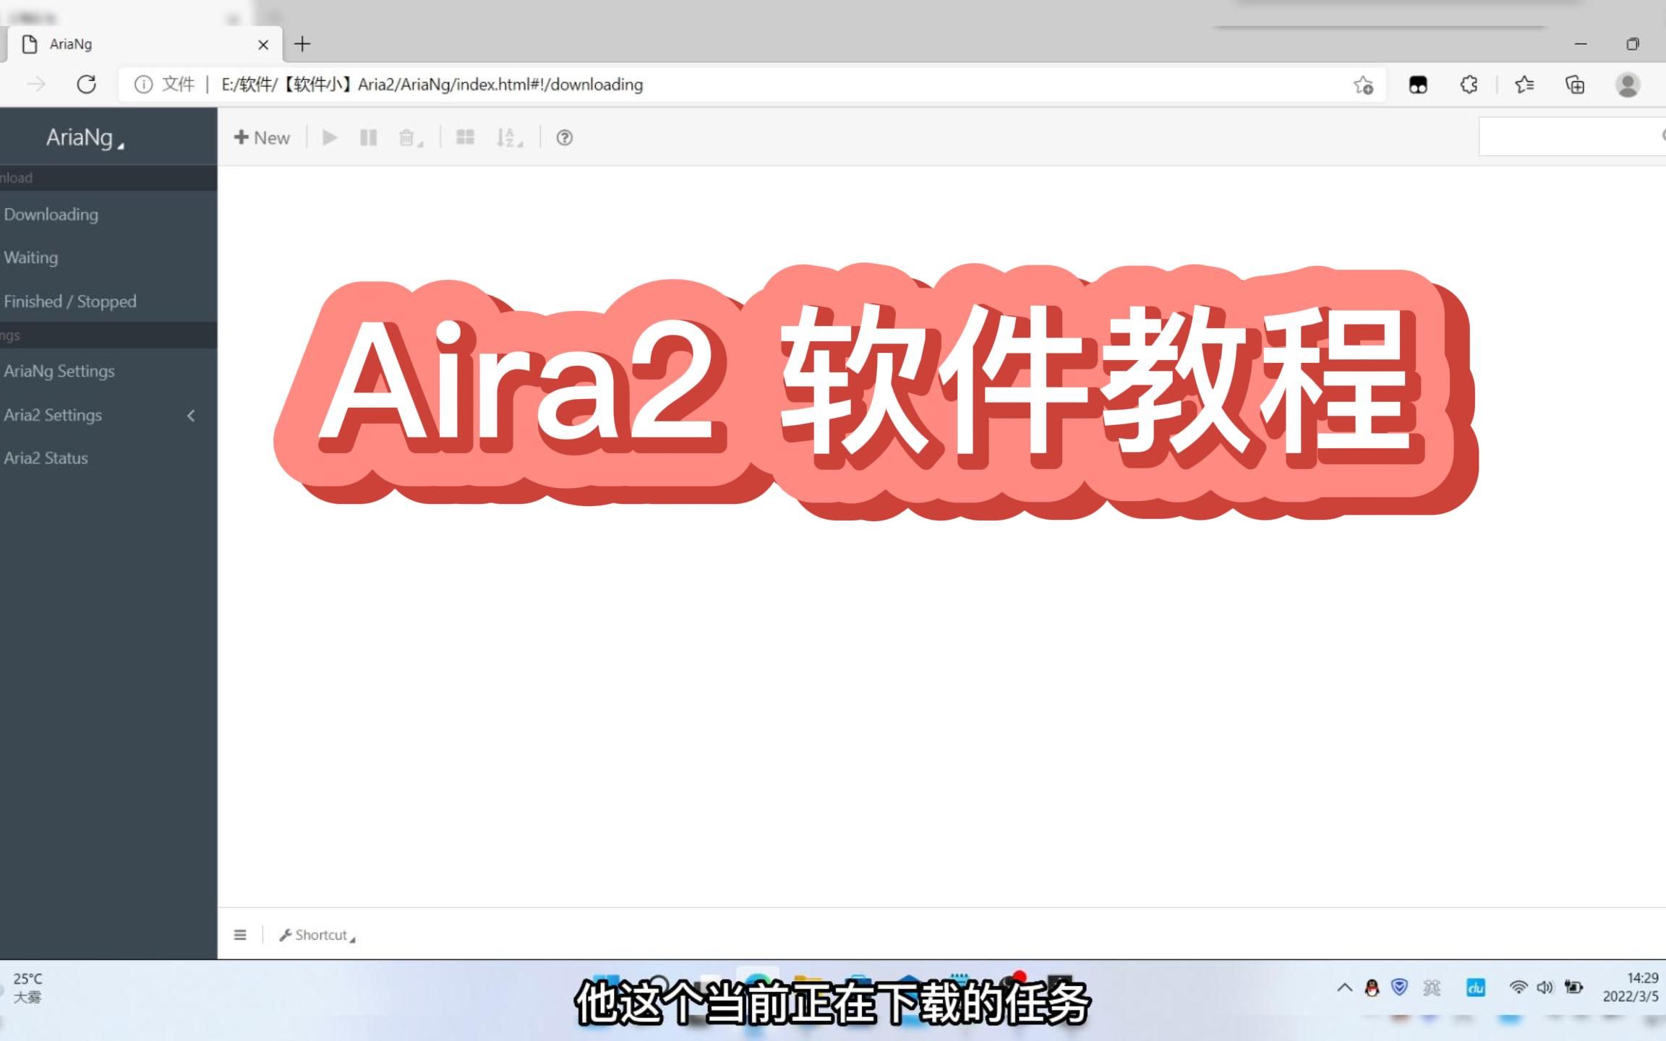This screenshot has width=1666, height=1041.
Task: Select the AriaNg browser tab
Action: point(145,44)
